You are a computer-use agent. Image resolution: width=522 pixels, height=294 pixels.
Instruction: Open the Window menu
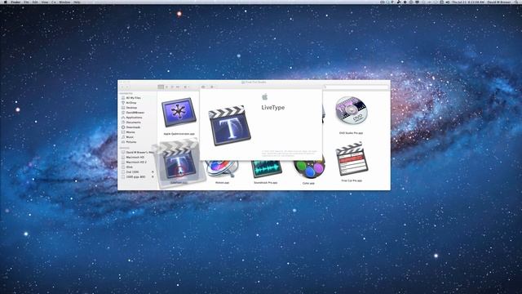(64, 2)
